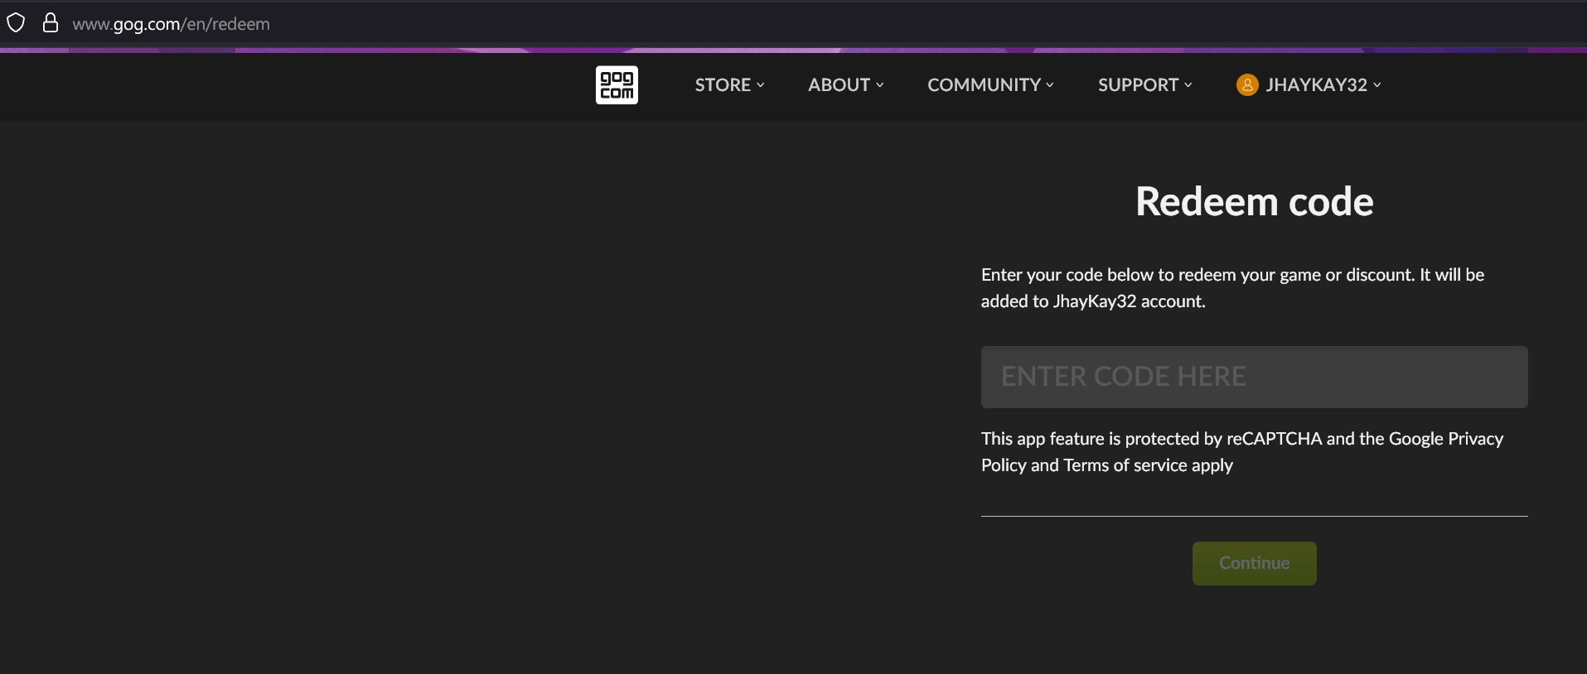Expand the chevron beside JHAYKAY32
This screenshot has height=674, width=1587.
(x=1377, y=85)
